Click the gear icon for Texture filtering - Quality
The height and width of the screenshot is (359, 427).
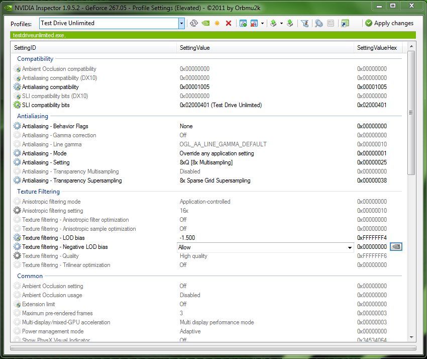17,256
